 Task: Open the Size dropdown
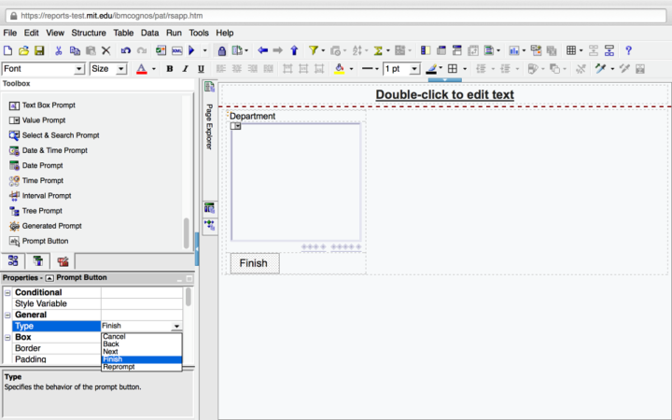point(121,69)
